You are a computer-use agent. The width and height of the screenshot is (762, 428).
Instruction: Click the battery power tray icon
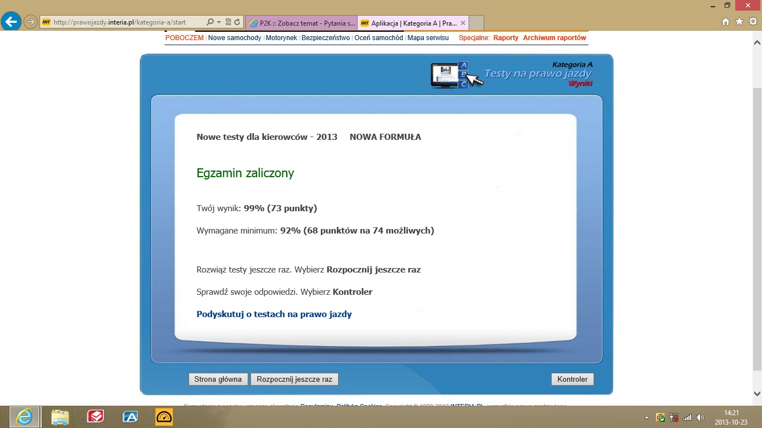[x=674, y=417]
